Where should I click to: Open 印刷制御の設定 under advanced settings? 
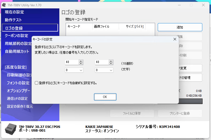pos(19,75)
